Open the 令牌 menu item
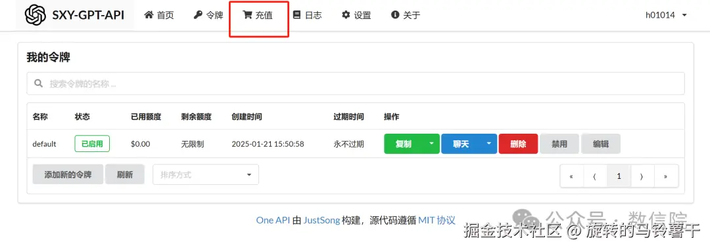Screen dimensions: 710x249 point(208,15)
